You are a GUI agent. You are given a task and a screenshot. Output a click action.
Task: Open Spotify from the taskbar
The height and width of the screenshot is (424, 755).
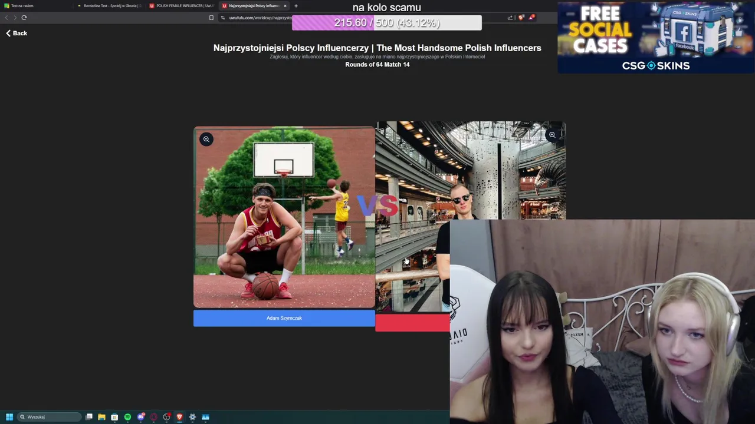coord(127,417)
